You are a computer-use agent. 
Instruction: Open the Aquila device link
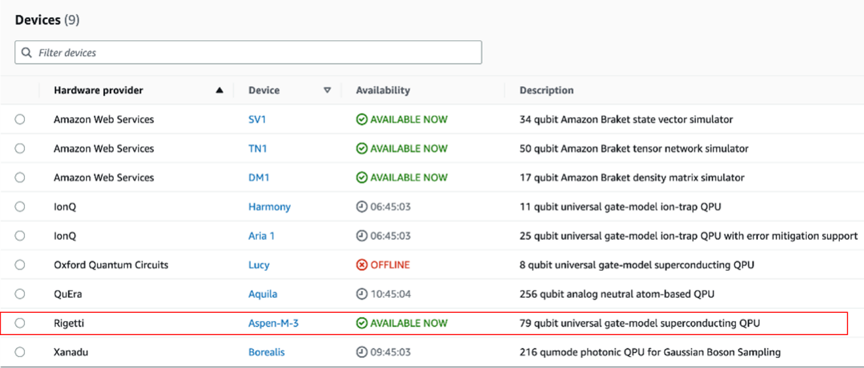(x=263, y=294)
